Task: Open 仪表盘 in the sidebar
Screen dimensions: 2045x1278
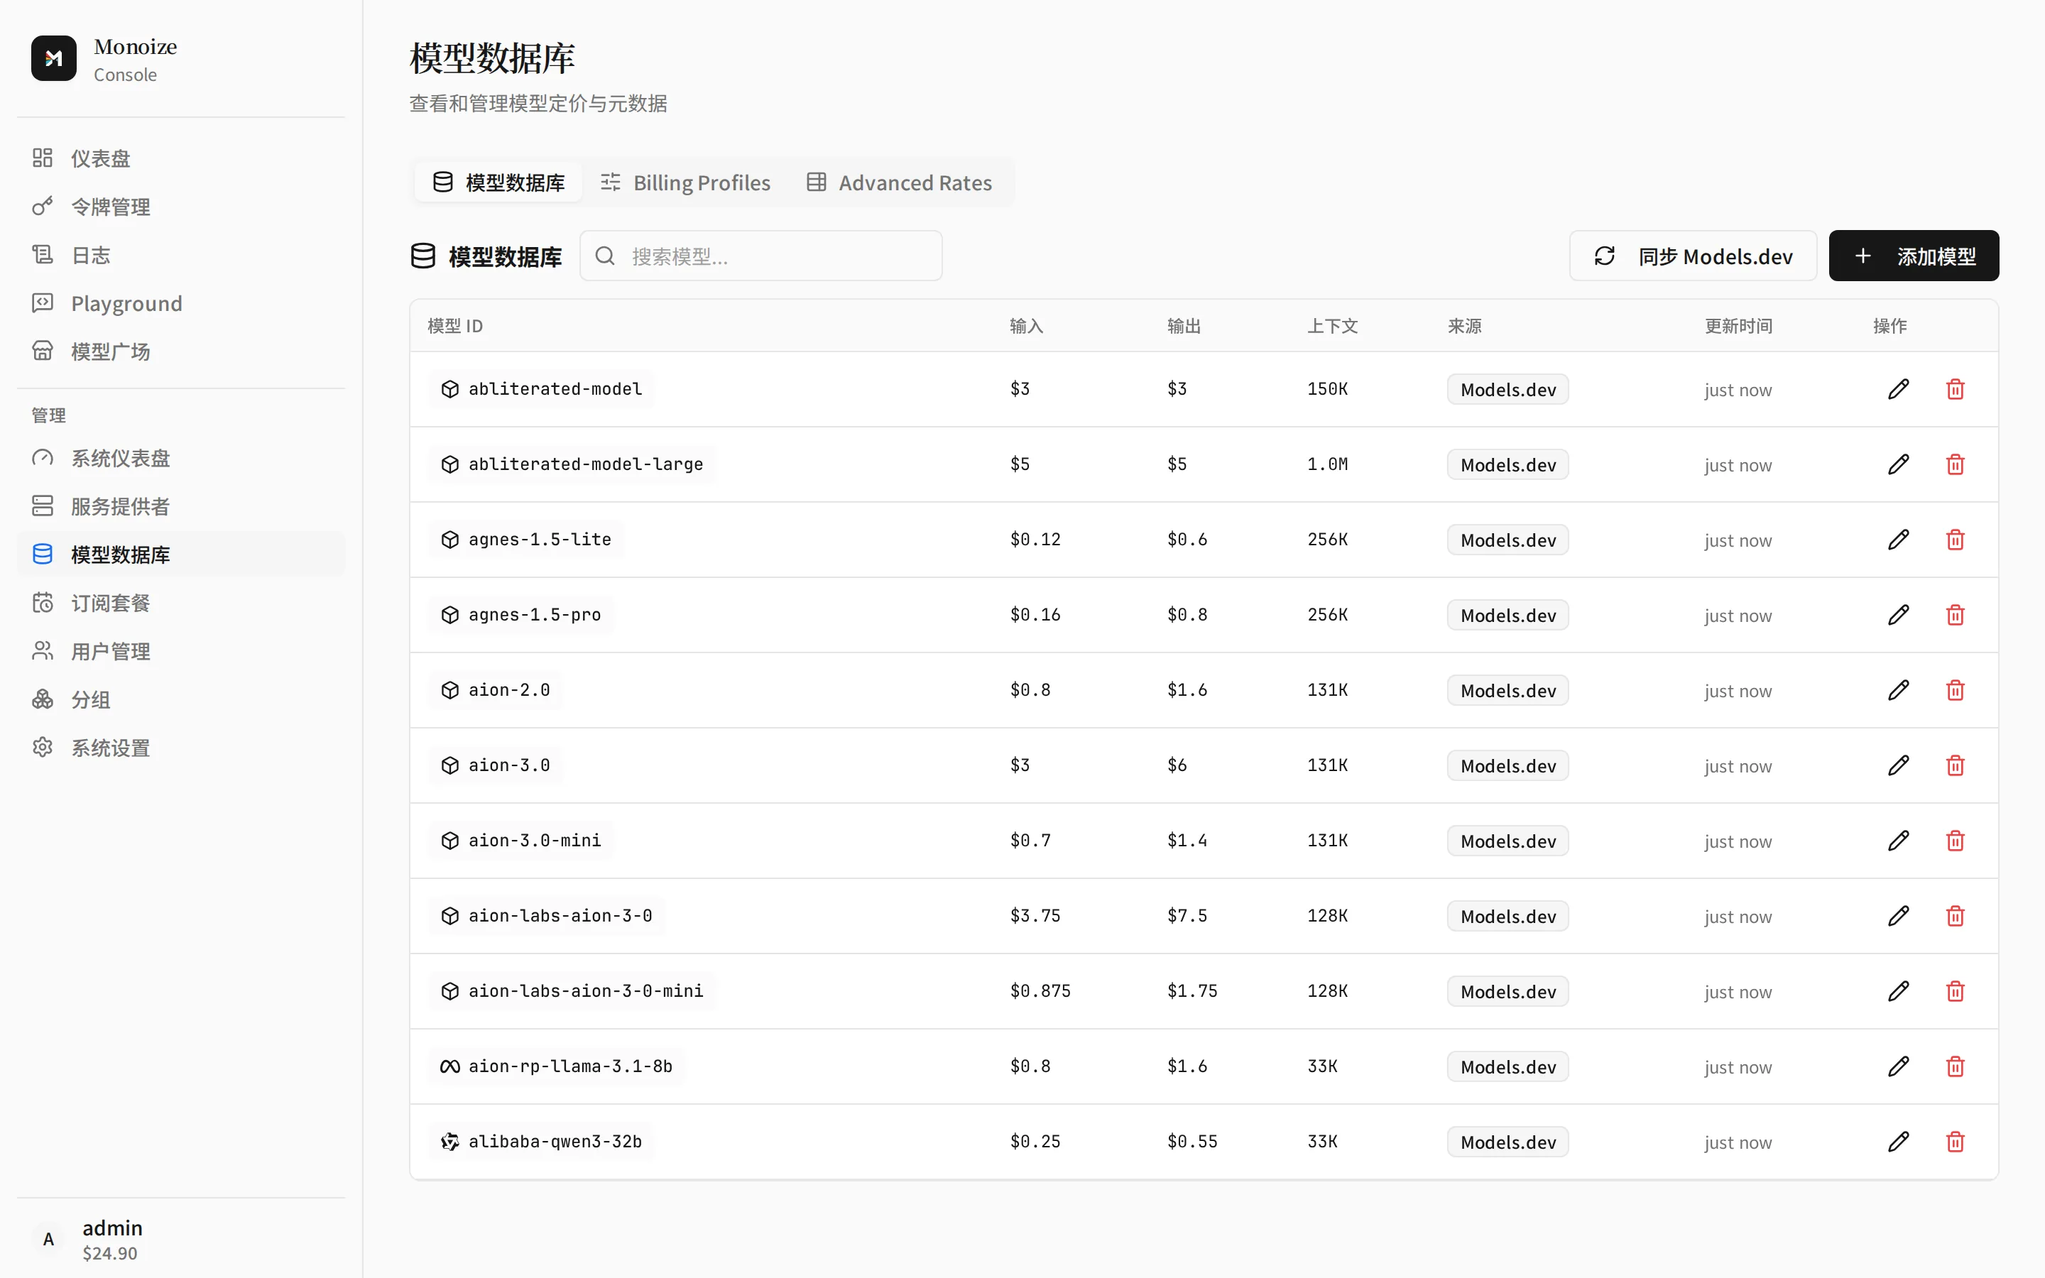Action: click(181, 158)
